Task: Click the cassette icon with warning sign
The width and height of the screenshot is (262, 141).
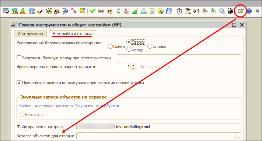Action: tap(109, 11)
